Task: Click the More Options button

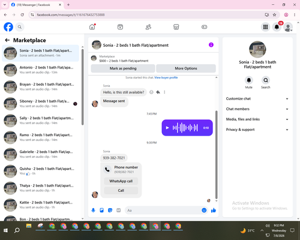Action: 186,68
